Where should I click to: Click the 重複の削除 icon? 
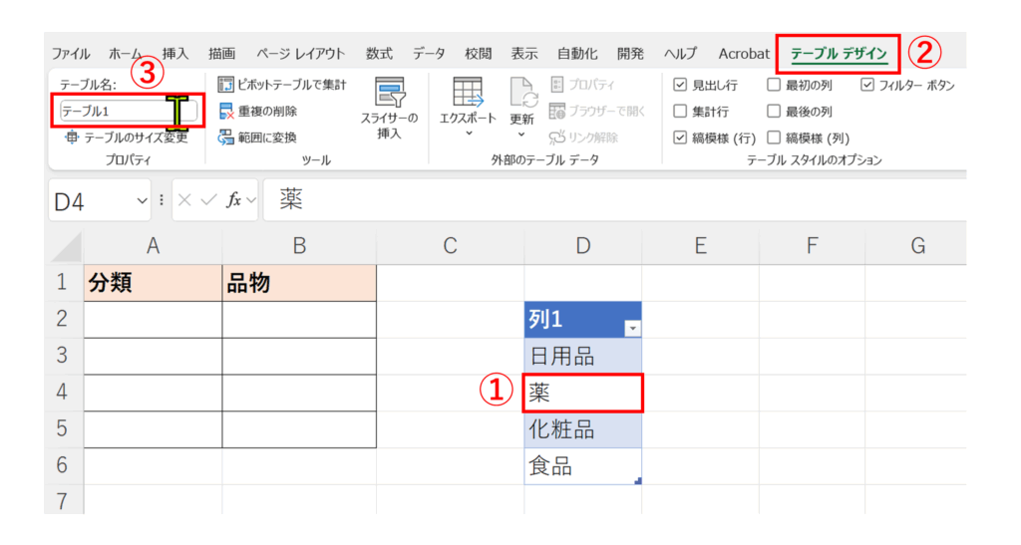226,111
